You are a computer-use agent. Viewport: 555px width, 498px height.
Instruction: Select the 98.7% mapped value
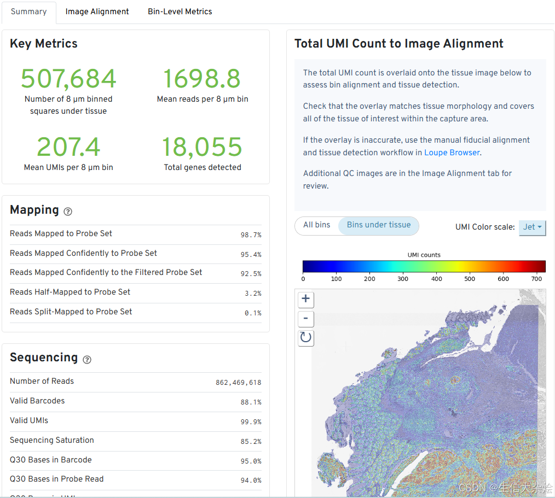(251, 235)
